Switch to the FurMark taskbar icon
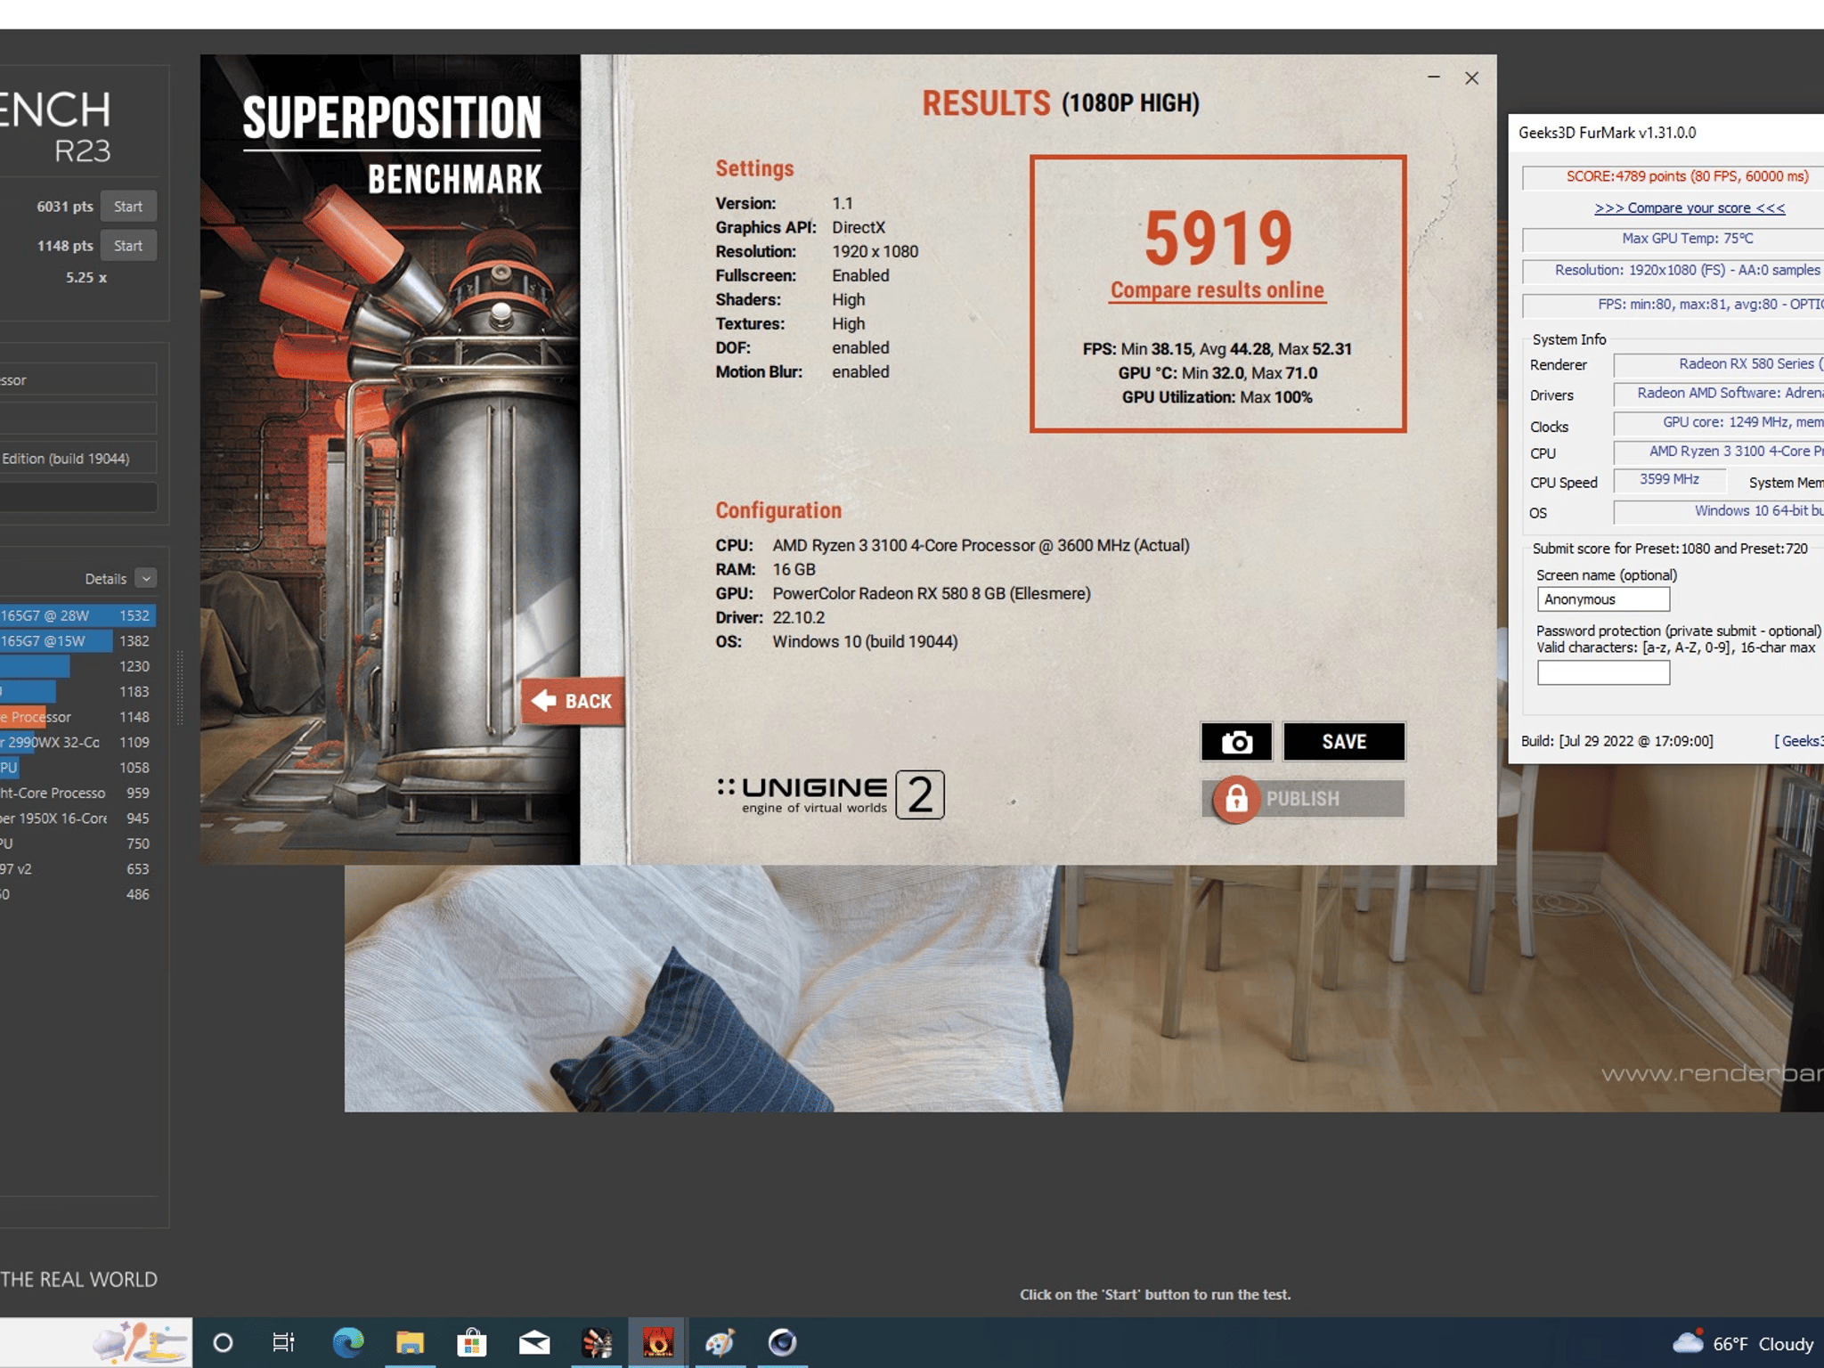Image resolution: width=1824 pixels, height=1368 pixels. point(657,1342)
